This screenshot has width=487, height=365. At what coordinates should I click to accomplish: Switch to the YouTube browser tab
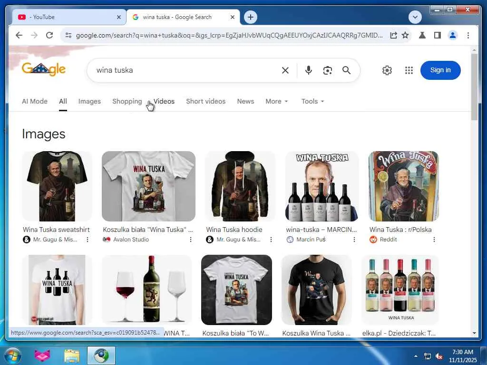(68, 18)
